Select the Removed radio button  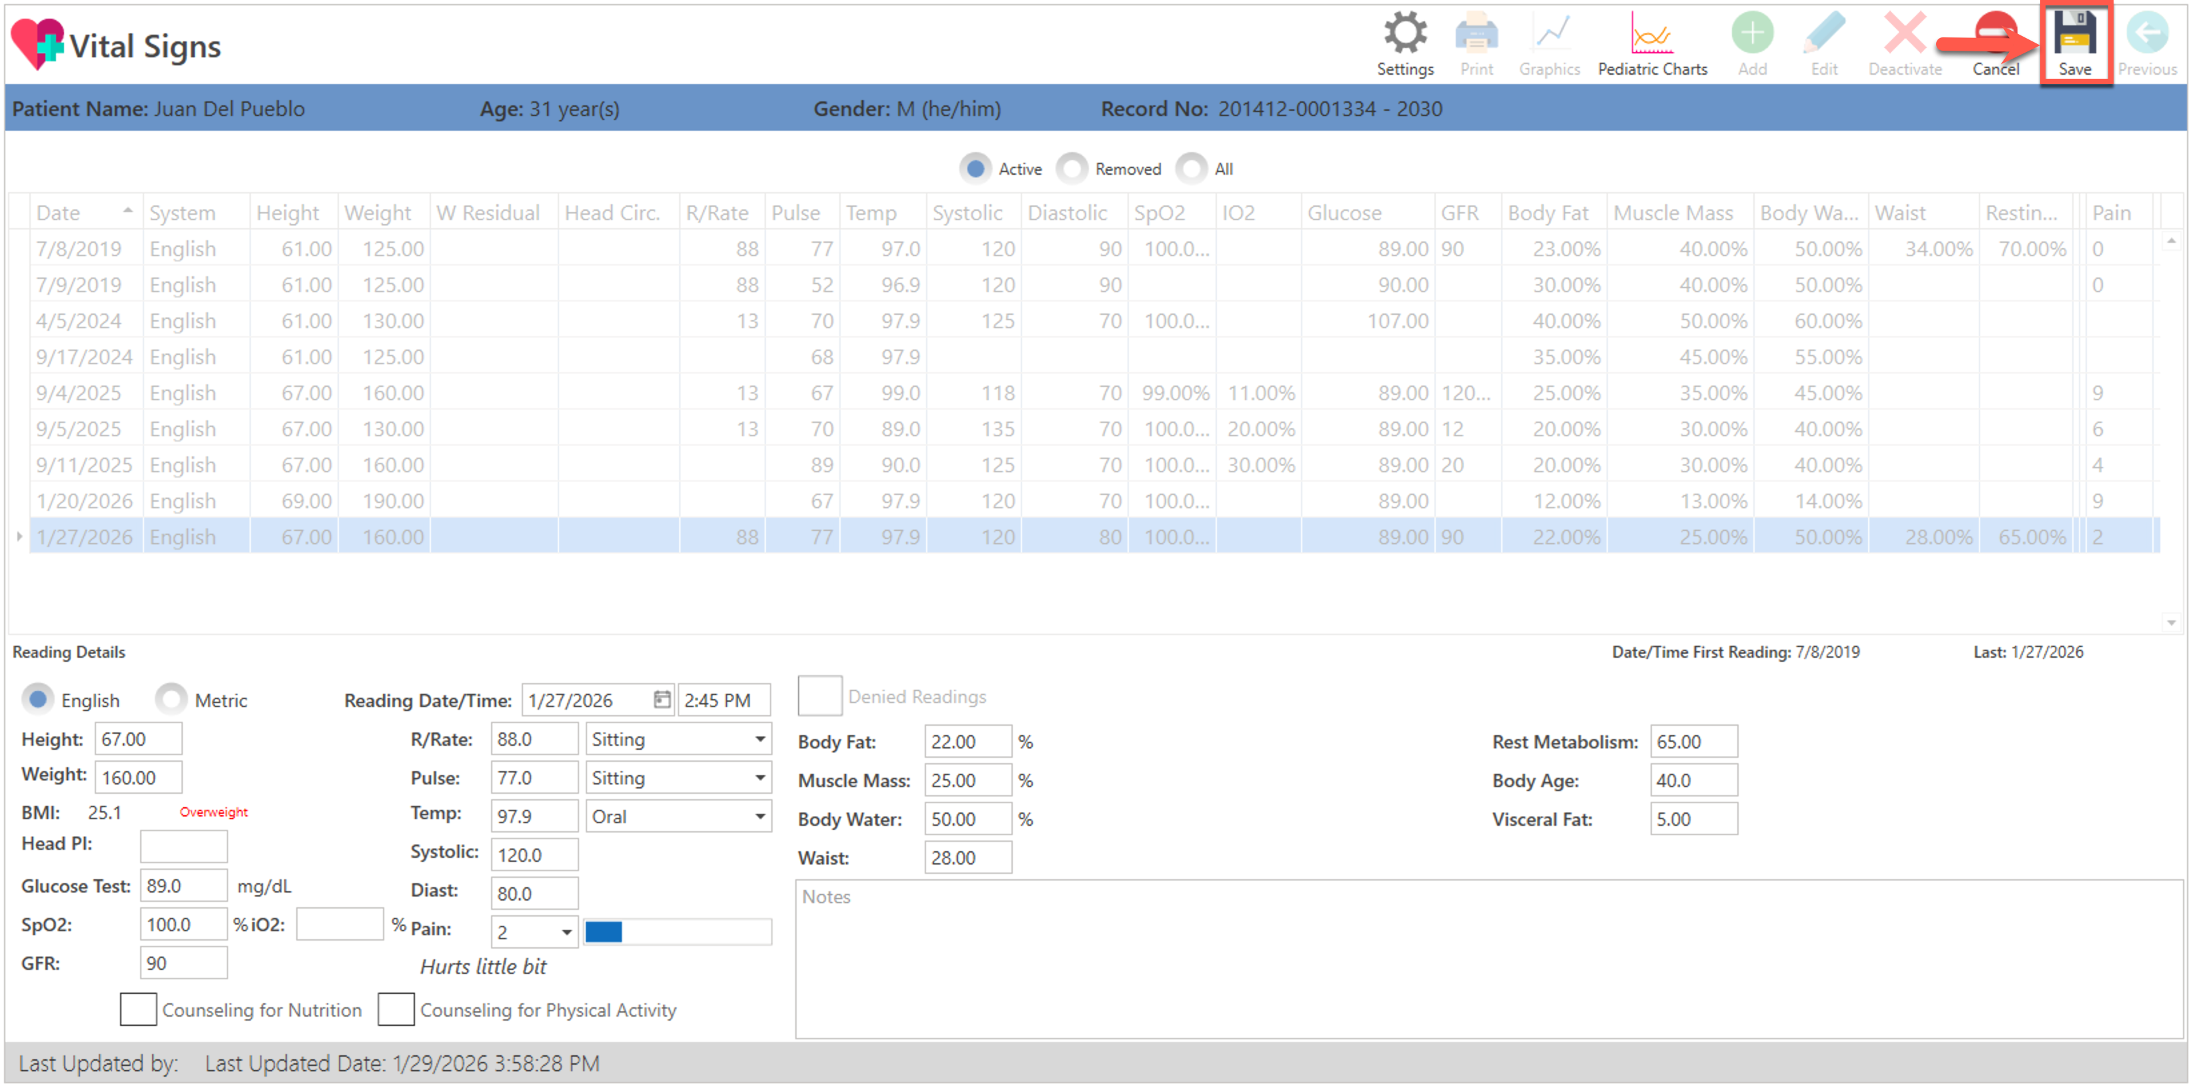tap(1073, 169)
